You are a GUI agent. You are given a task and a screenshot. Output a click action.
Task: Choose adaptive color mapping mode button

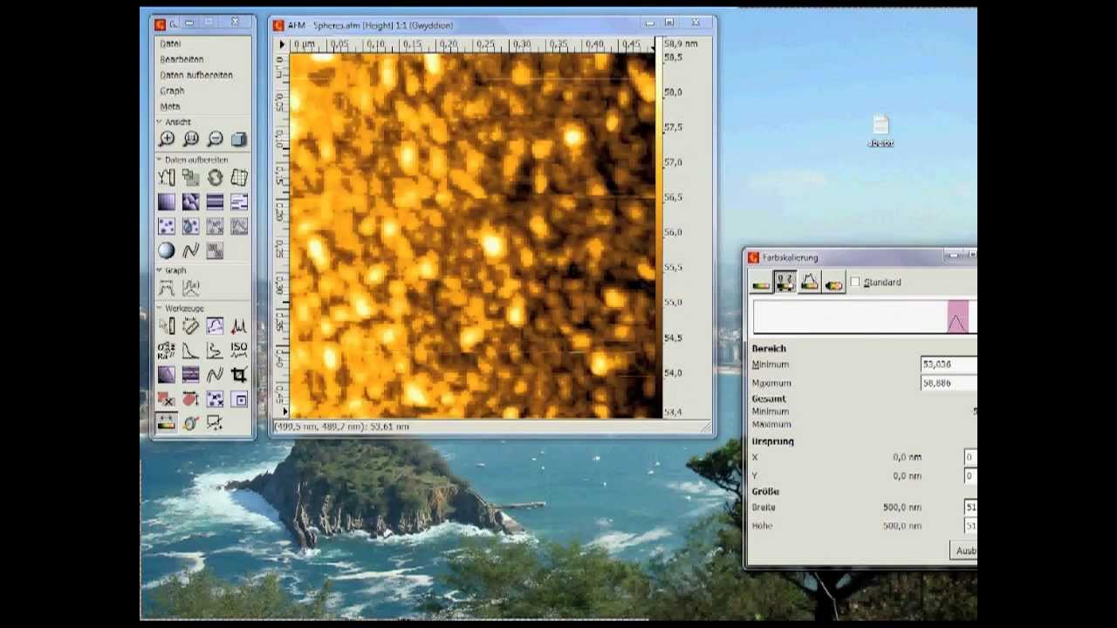833,283
